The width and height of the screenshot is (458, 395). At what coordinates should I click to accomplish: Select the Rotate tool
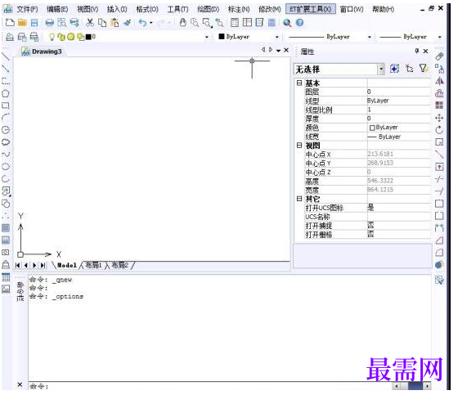[439, 130]
